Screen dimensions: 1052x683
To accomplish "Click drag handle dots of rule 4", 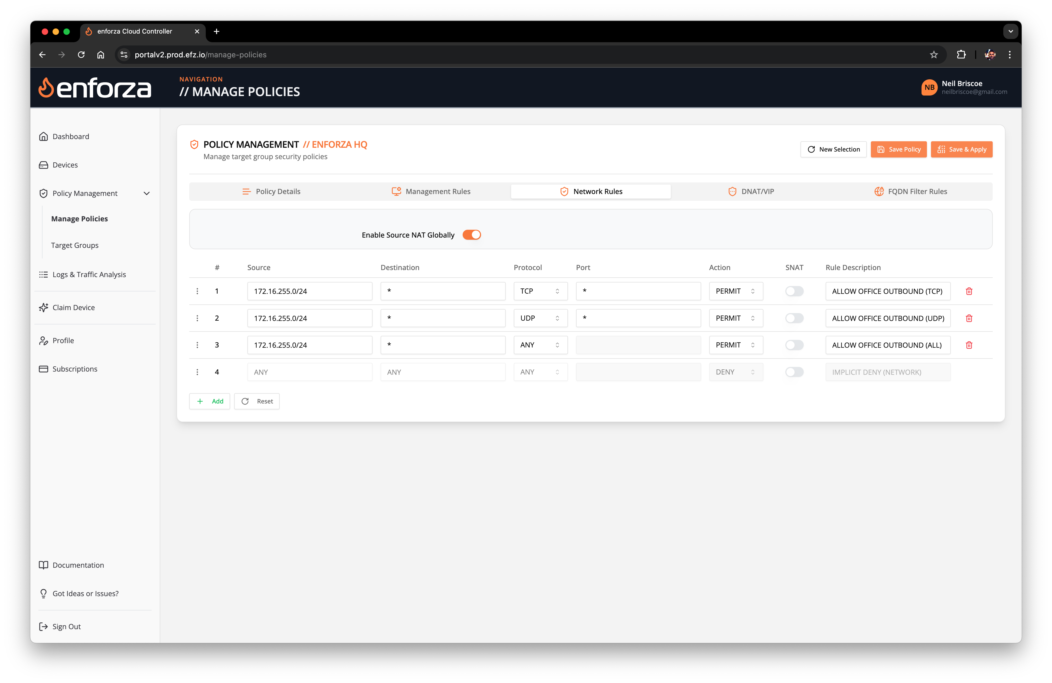I will (197, 372).
